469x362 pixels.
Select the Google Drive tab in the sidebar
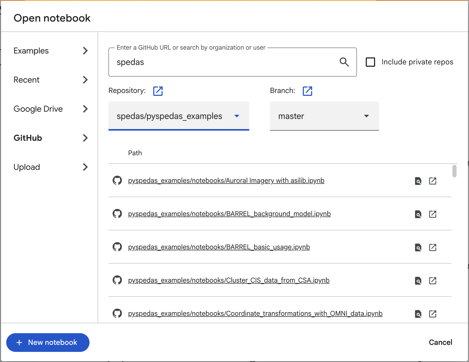pyautogui.click(x=51, y=109)
